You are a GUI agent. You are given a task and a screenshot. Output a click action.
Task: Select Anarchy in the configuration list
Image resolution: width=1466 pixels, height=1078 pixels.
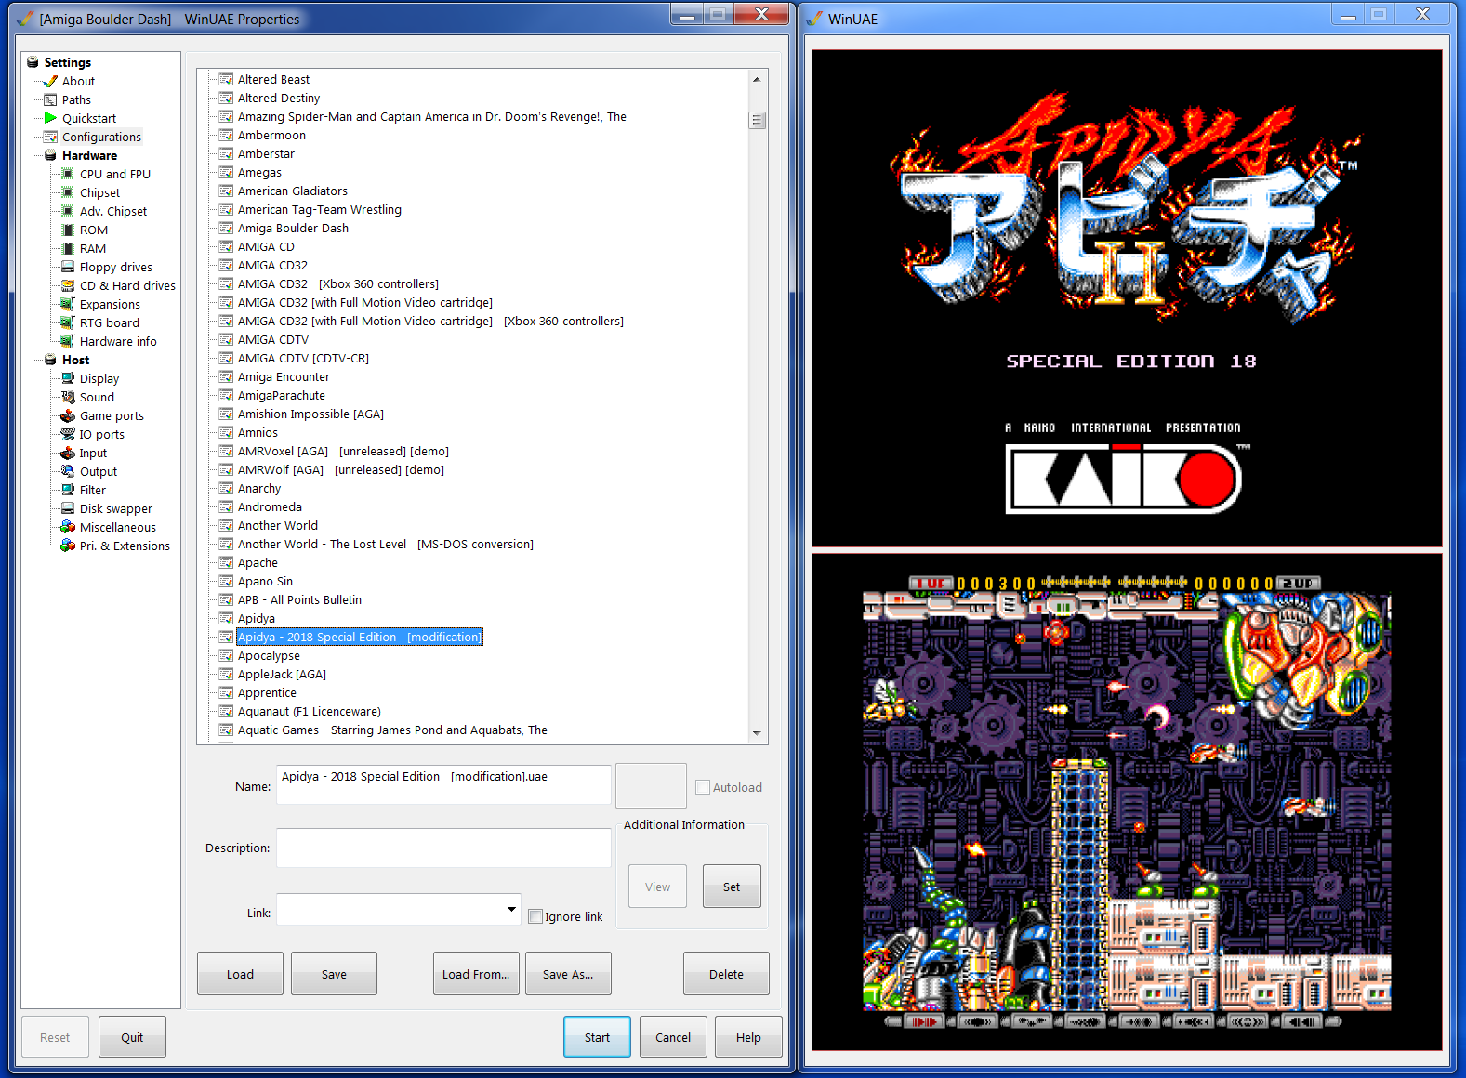(x=258, y=488)
